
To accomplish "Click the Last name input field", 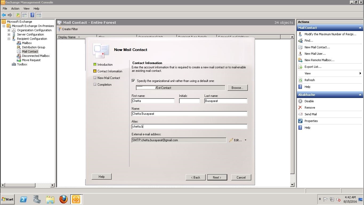I will 226,101.
